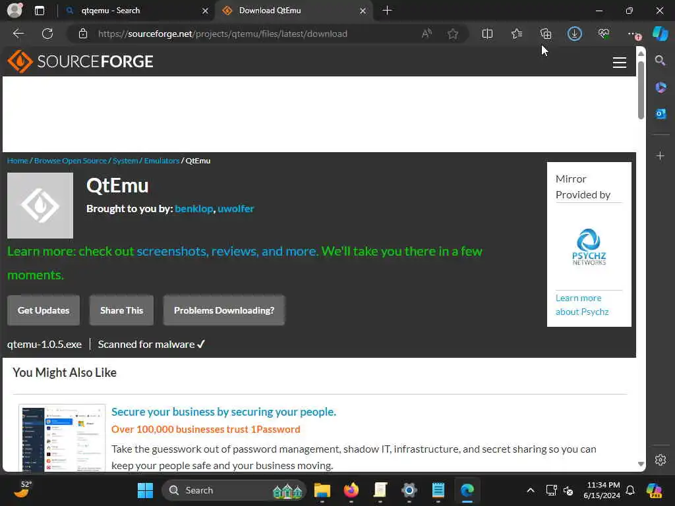Image resolution: width=675 pixels, height=506 pixels.
Task: Close the qtqemu - Search tab
Action: point(206,11)
